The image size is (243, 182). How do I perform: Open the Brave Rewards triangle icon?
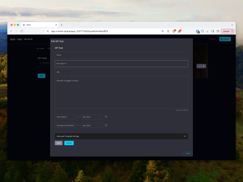(x=180, y=31)
